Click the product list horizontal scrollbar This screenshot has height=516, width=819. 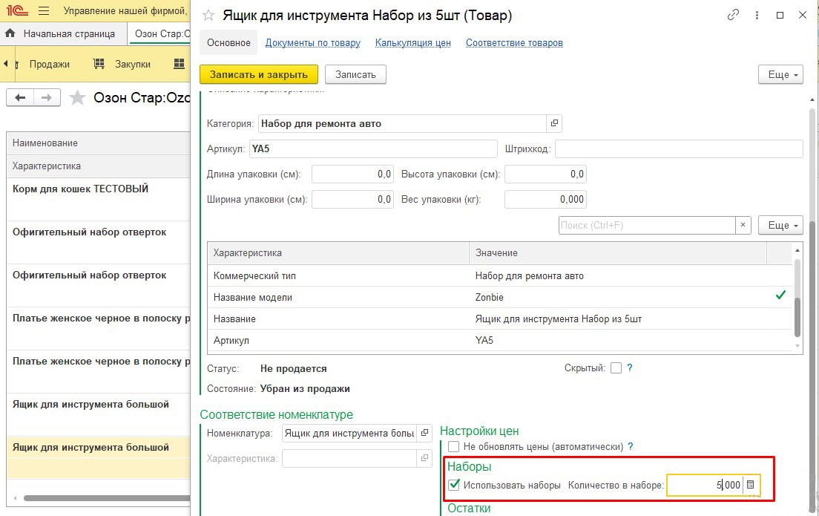107,498
